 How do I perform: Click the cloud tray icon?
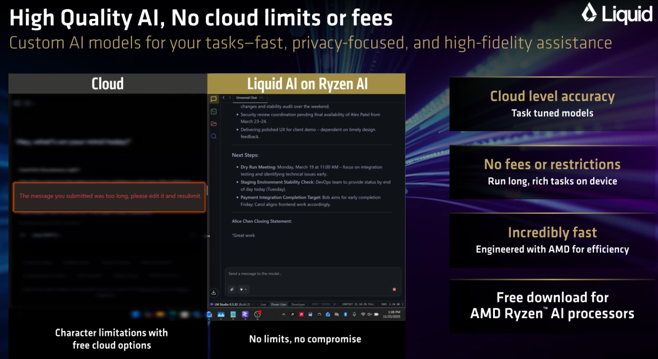(319, 314)
